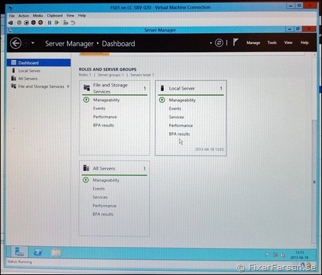Screen dimensions: 322x275
Task: Click Events in Local Server tile
Action: 175,109
